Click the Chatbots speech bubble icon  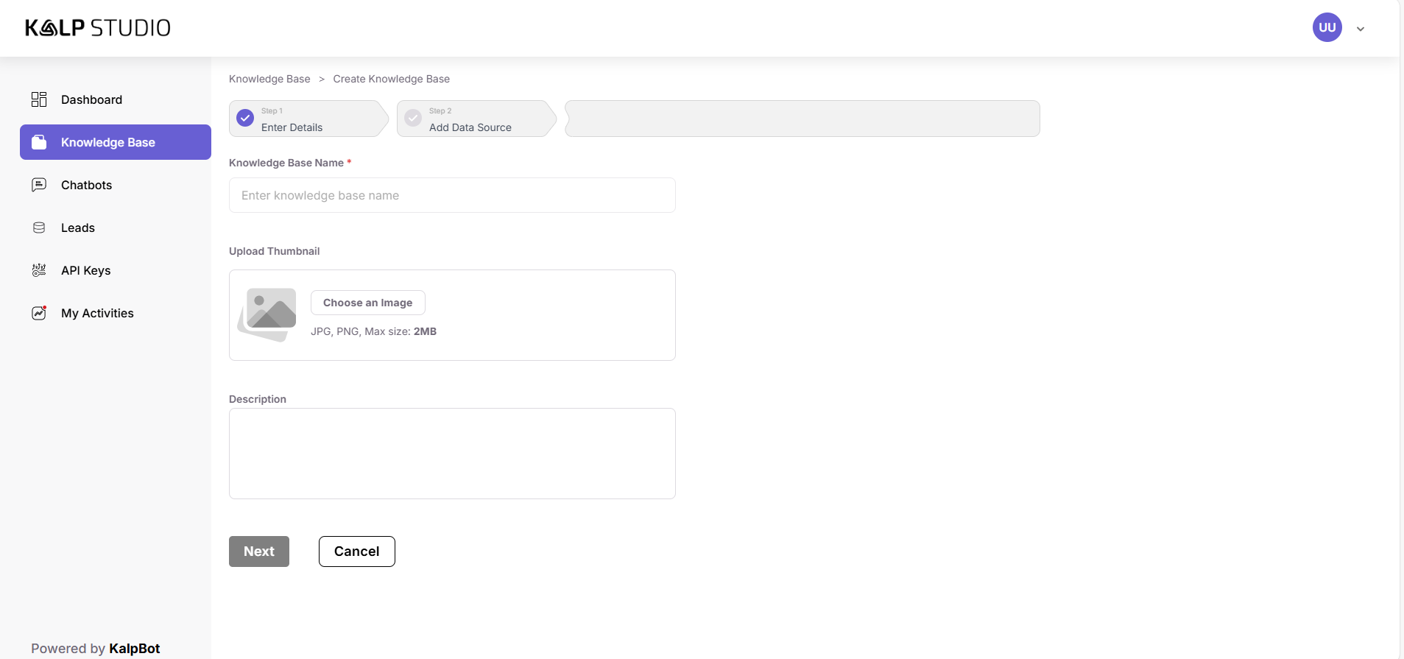click(39, 185)
